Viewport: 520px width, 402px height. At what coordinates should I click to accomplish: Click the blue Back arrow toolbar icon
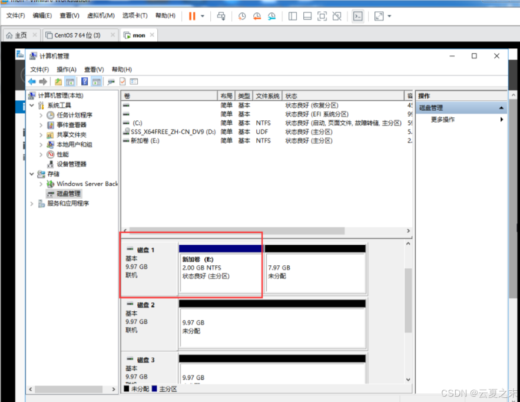point(32,81)
